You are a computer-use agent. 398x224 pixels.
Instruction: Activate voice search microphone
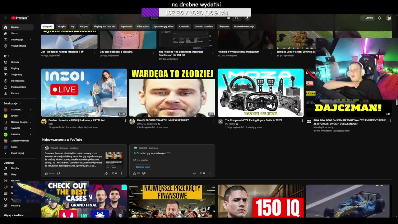point(248,18)
